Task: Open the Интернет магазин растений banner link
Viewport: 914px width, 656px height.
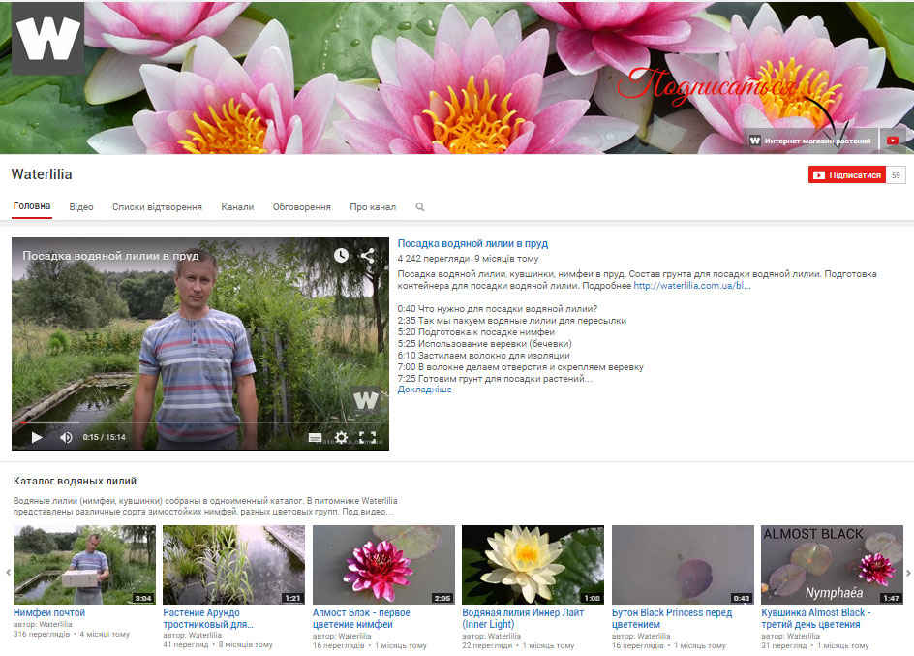Action: tap(810, 141)
